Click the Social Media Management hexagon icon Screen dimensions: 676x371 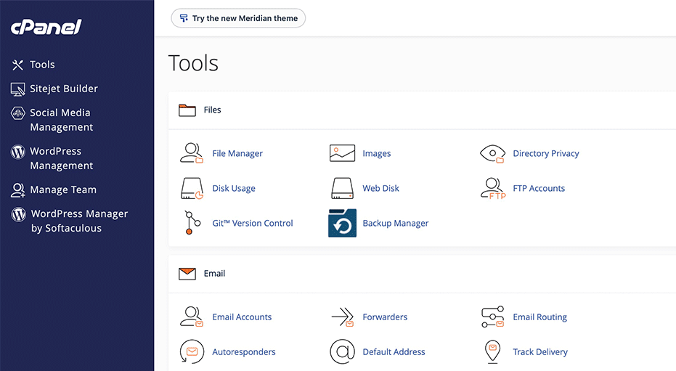17,113
